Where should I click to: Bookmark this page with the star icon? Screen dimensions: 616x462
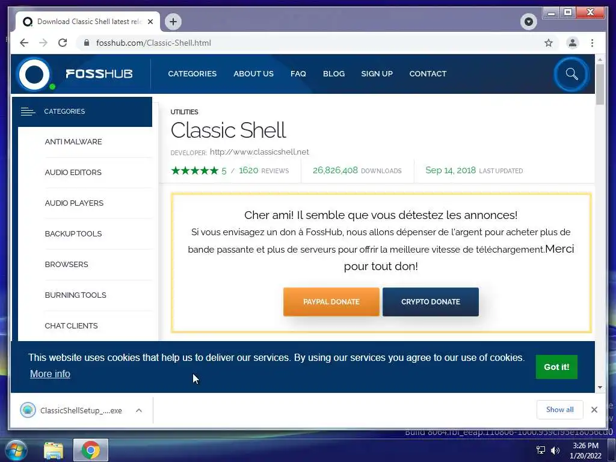click(549, 43)
